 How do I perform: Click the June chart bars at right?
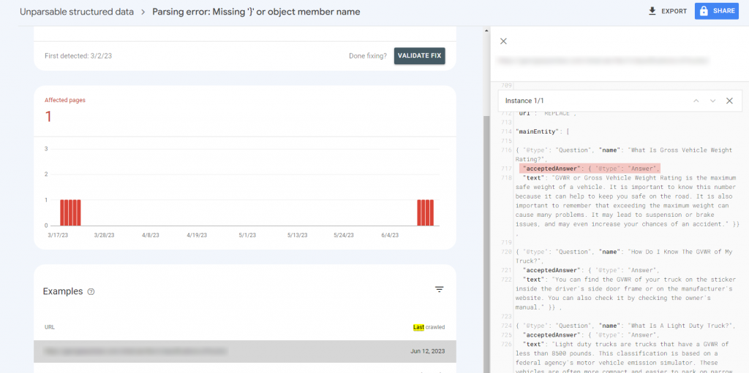tap(425, 212)
